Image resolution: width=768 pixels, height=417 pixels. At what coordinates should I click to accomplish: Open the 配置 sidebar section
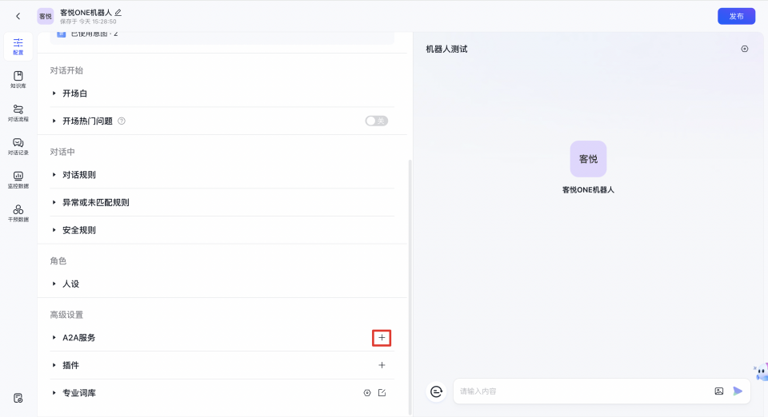tap(18, 46)
